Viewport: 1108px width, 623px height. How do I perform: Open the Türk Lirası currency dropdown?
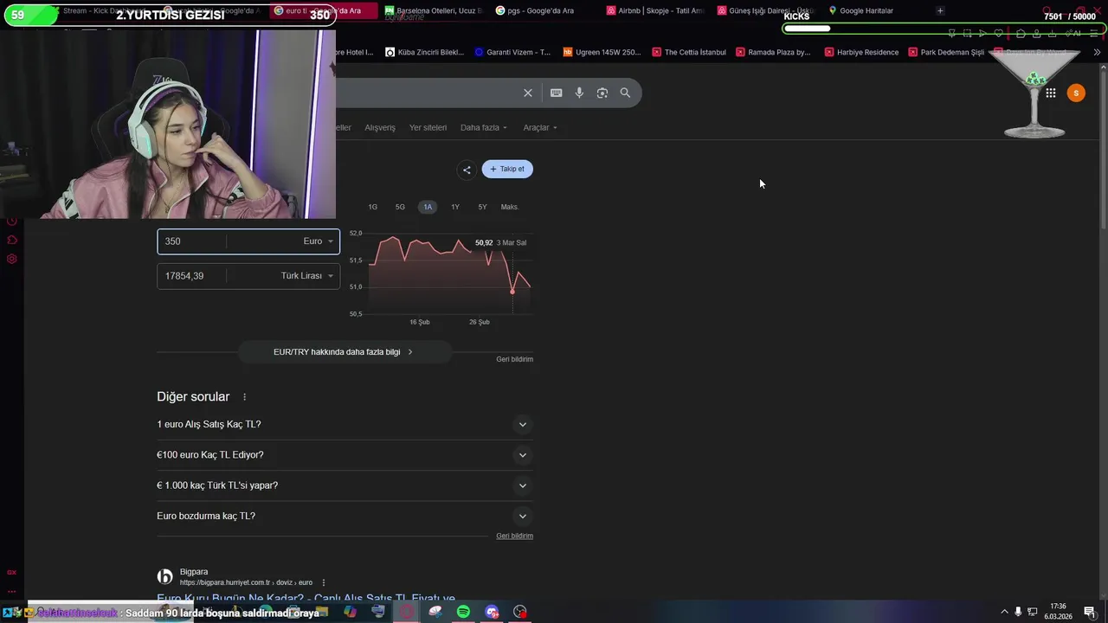306,276
